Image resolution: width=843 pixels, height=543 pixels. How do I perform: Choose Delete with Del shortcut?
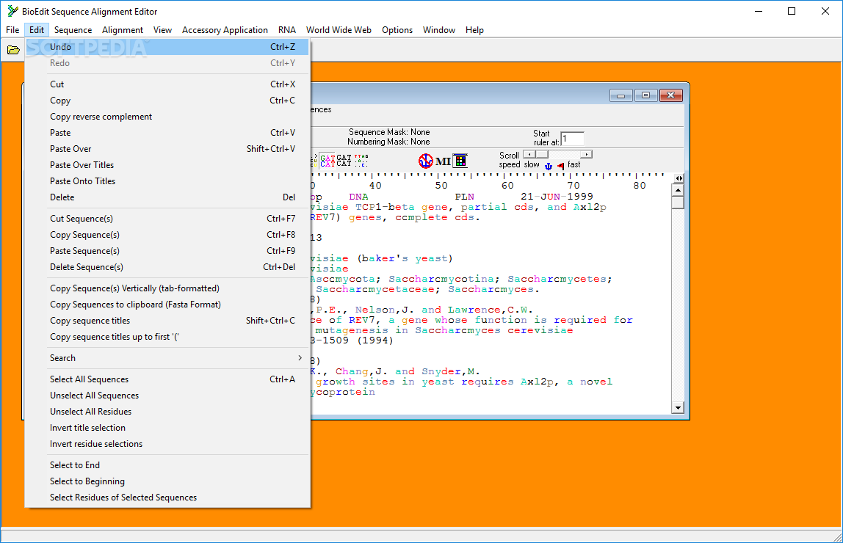pos(167,197)
